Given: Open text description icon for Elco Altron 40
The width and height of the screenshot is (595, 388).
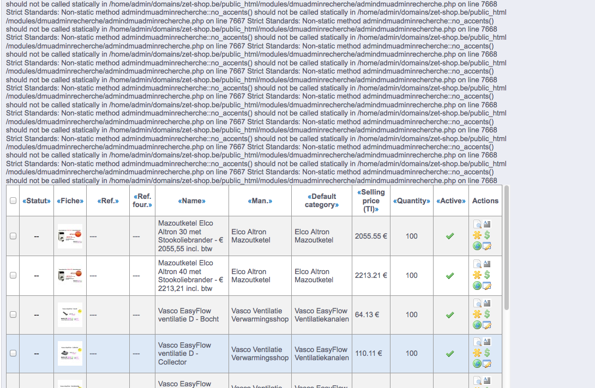Looking at the screenshot, I should coord(487,263).
